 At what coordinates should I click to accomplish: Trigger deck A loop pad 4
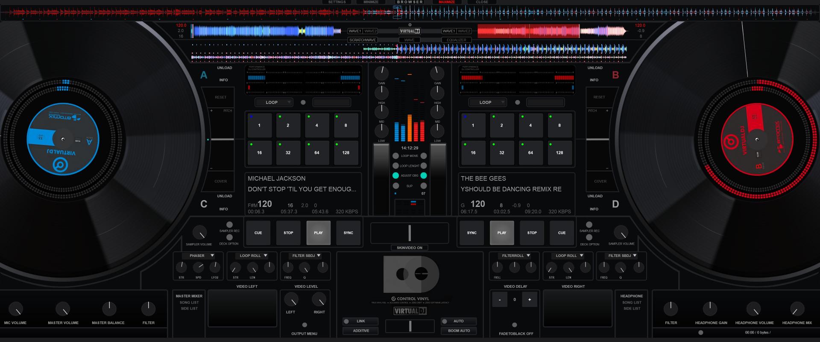pyautogui.click(x=317, y=125)
